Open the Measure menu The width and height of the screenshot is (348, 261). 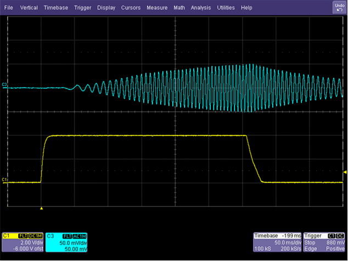(x=156, y=8)
